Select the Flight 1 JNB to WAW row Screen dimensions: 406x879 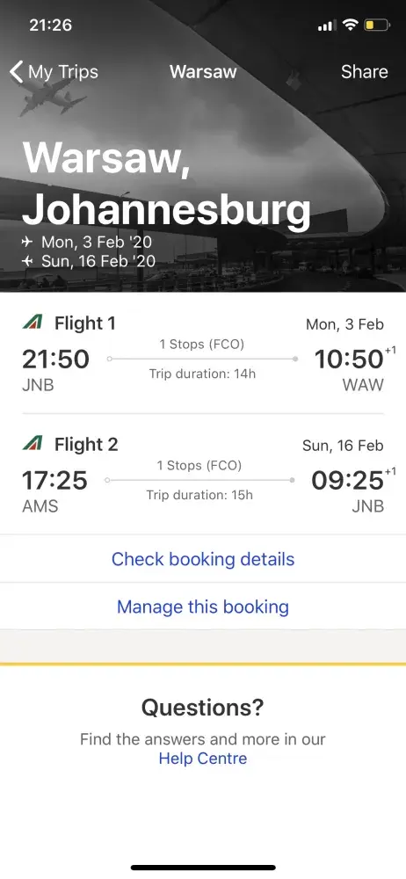[x=203, y=353]
